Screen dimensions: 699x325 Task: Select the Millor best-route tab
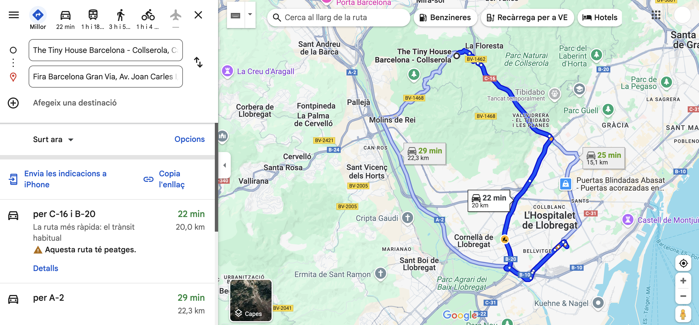(38, 19)
